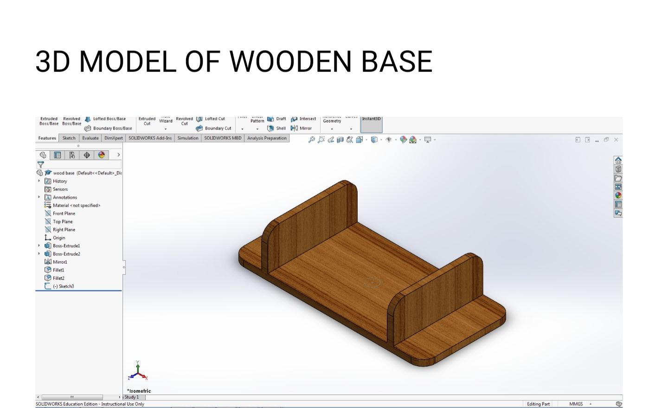Image resolution: width=655 pixels, height=408 pixels.
Task: Apply the Shell feature tool
Action: pos(276,129)
